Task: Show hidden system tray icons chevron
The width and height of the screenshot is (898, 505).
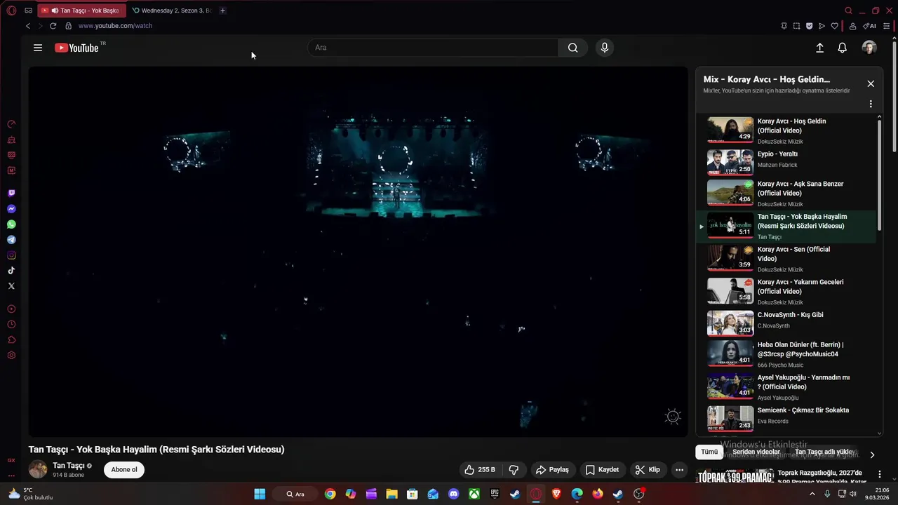Action: tap(812, 494)
